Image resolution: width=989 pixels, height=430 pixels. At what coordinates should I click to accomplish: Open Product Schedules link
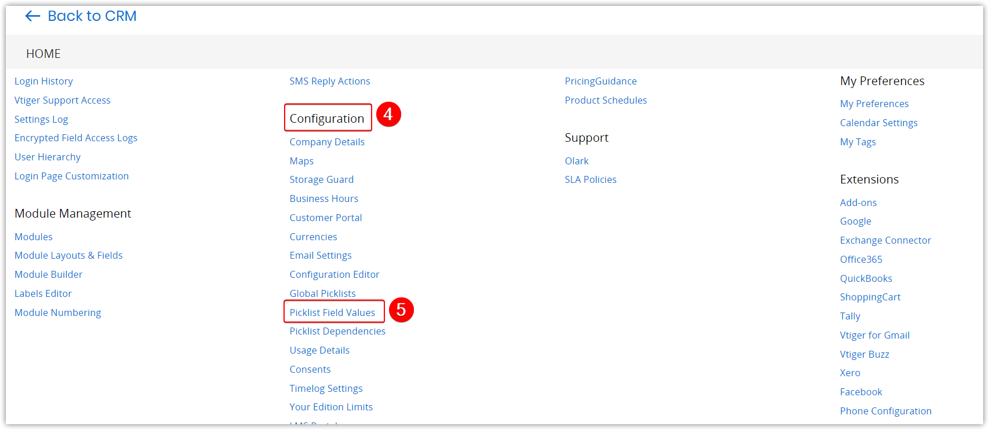[606, 100]
